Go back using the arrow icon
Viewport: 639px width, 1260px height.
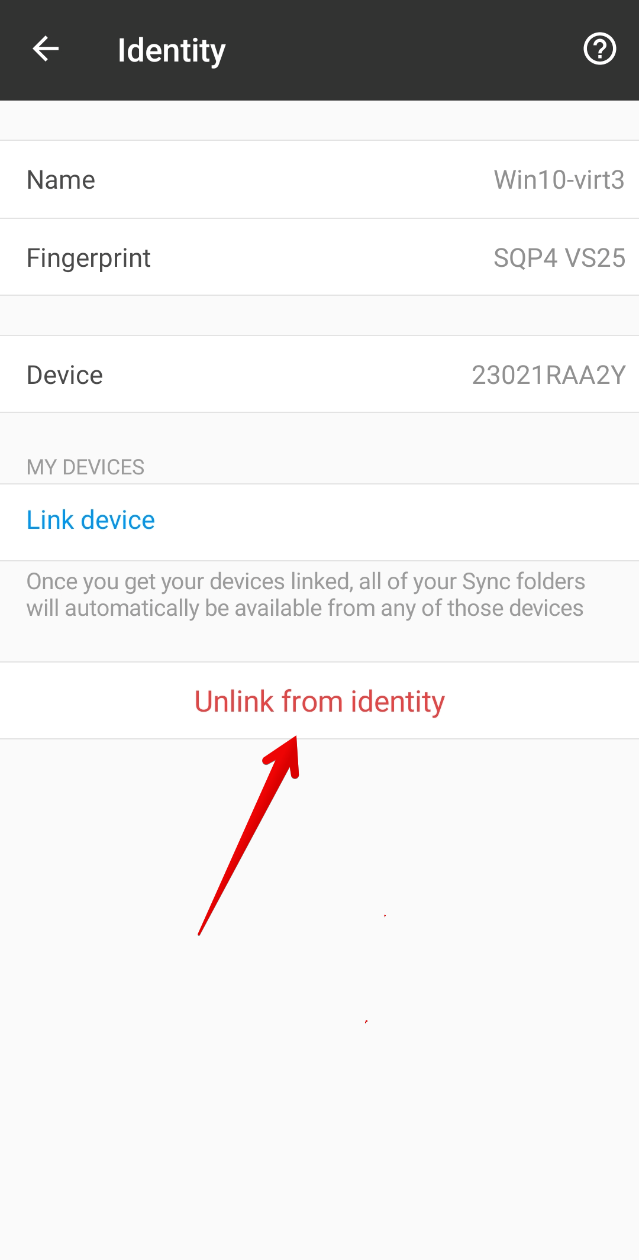tap(46, 49)
